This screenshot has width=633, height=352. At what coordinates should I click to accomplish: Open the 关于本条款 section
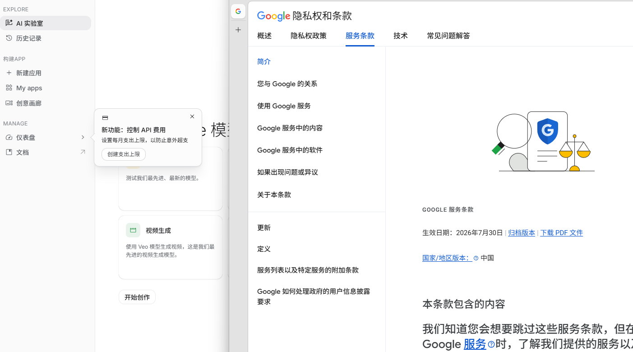[274, 195]
